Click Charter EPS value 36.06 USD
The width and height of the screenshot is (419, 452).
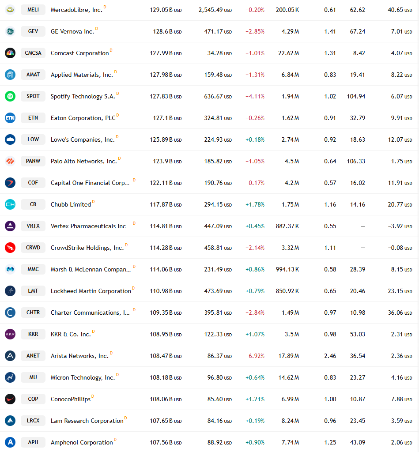point(400,313)
